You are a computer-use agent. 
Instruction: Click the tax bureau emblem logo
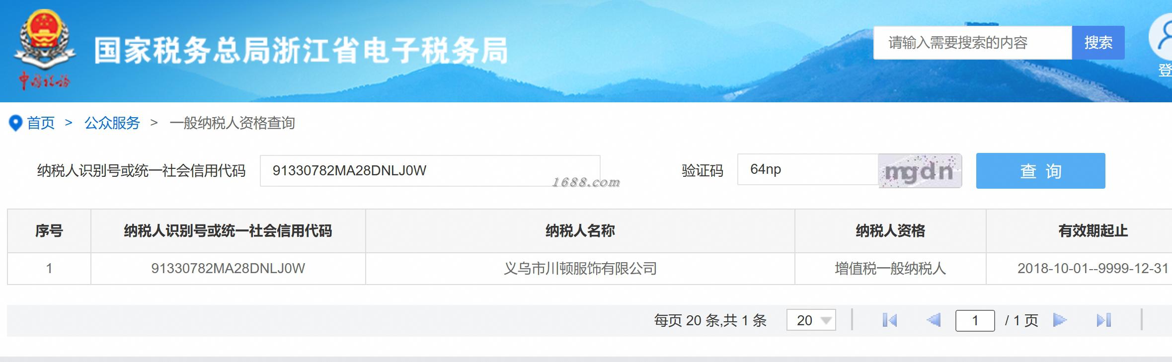(x=45, y=50)
